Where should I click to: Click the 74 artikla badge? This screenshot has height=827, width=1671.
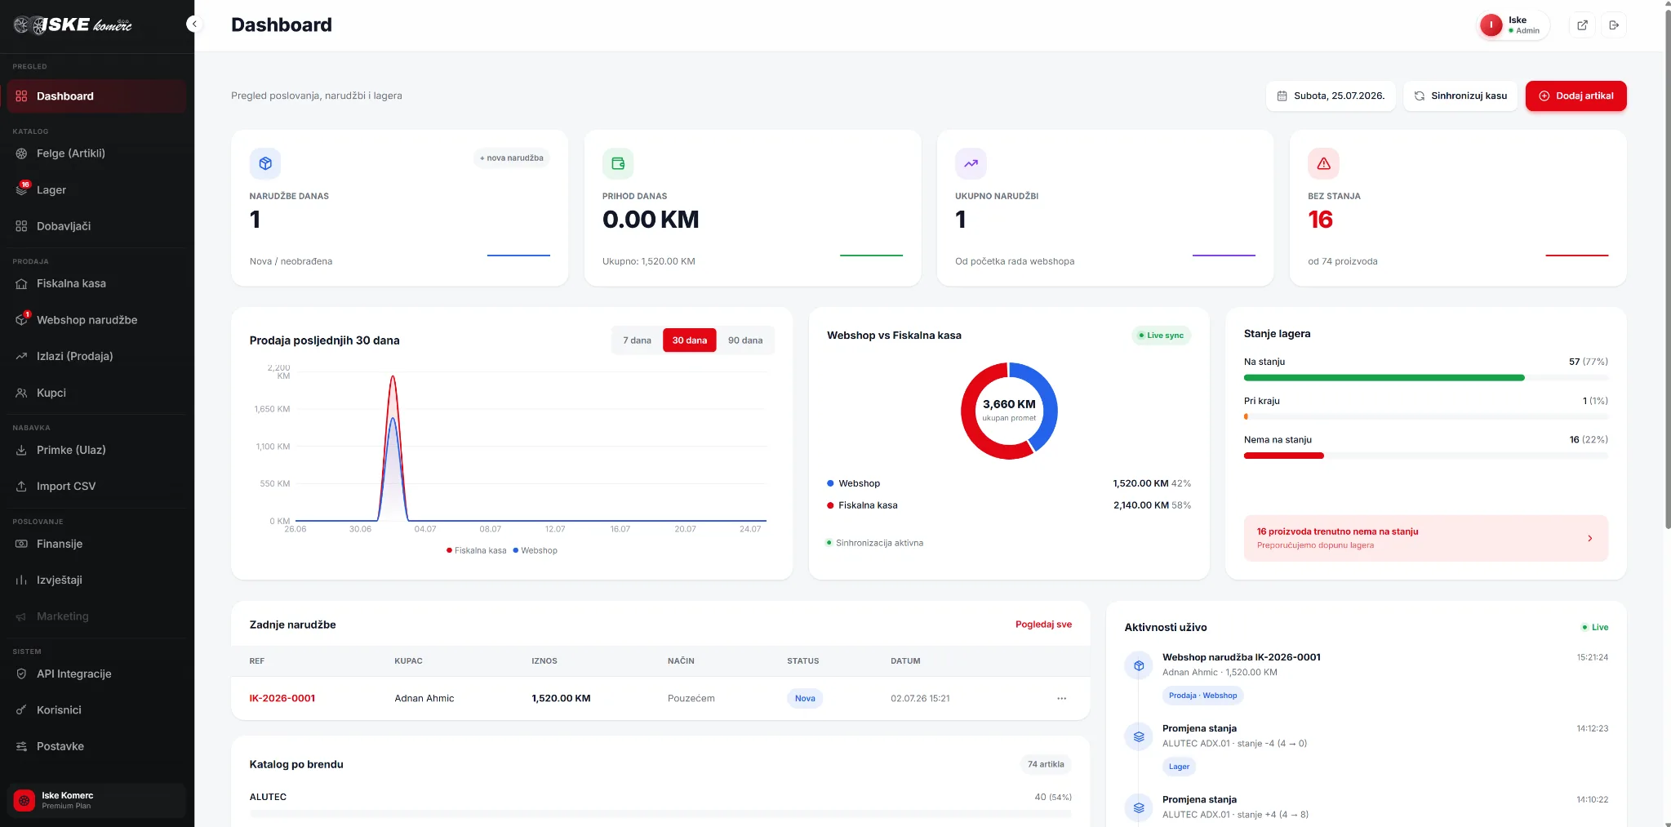(x=1046, y=764)
